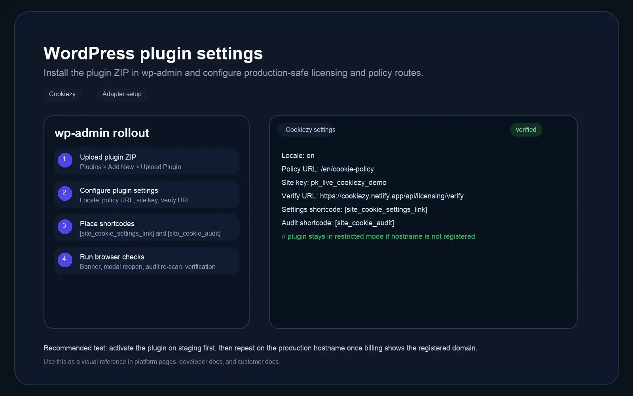Toggle the Cookiezy settings panel header
Image resolution: width=633 pixels, height=396 pixels.
coord(310,129)
